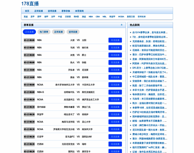Viewport: 194px width, 153px height.
Task: Select the 西甲 league link
Action: pyautogui.click(x=39, y=17)
